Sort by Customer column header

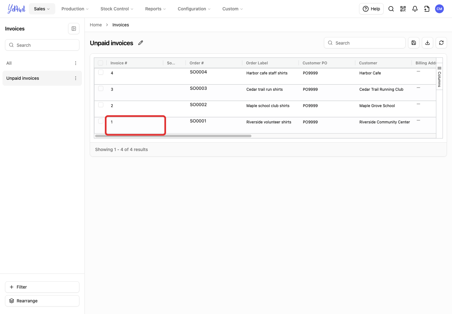point(384,63)
